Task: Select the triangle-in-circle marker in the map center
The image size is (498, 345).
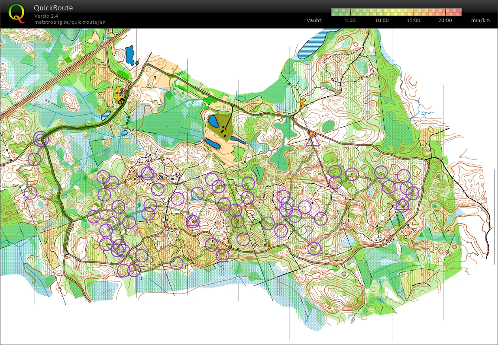Action: tap(193, 221)
